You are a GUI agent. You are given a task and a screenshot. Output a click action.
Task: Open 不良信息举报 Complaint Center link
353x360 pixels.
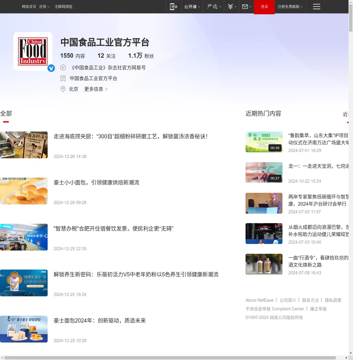(x=275, y=309)
